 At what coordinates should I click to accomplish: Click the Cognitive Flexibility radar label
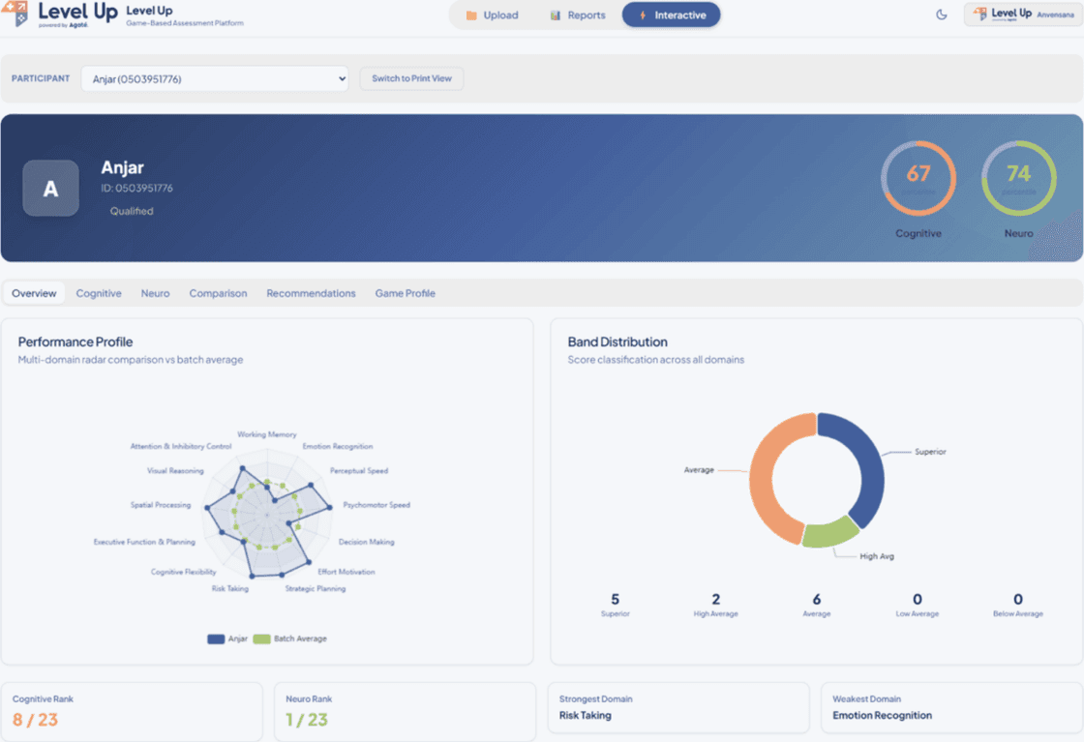coord(184,572)
